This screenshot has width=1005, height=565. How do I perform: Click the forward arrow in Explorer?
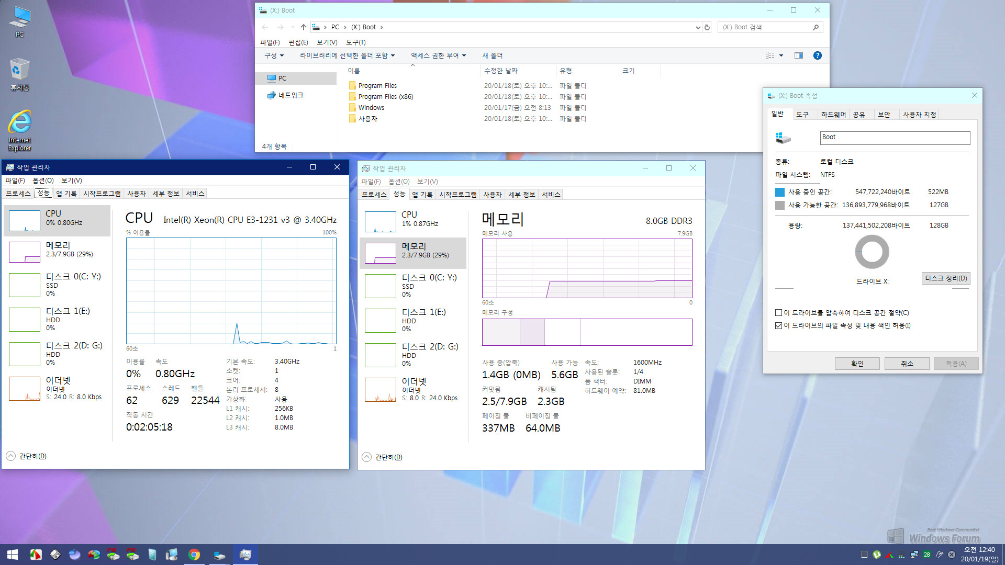point(281,27)
